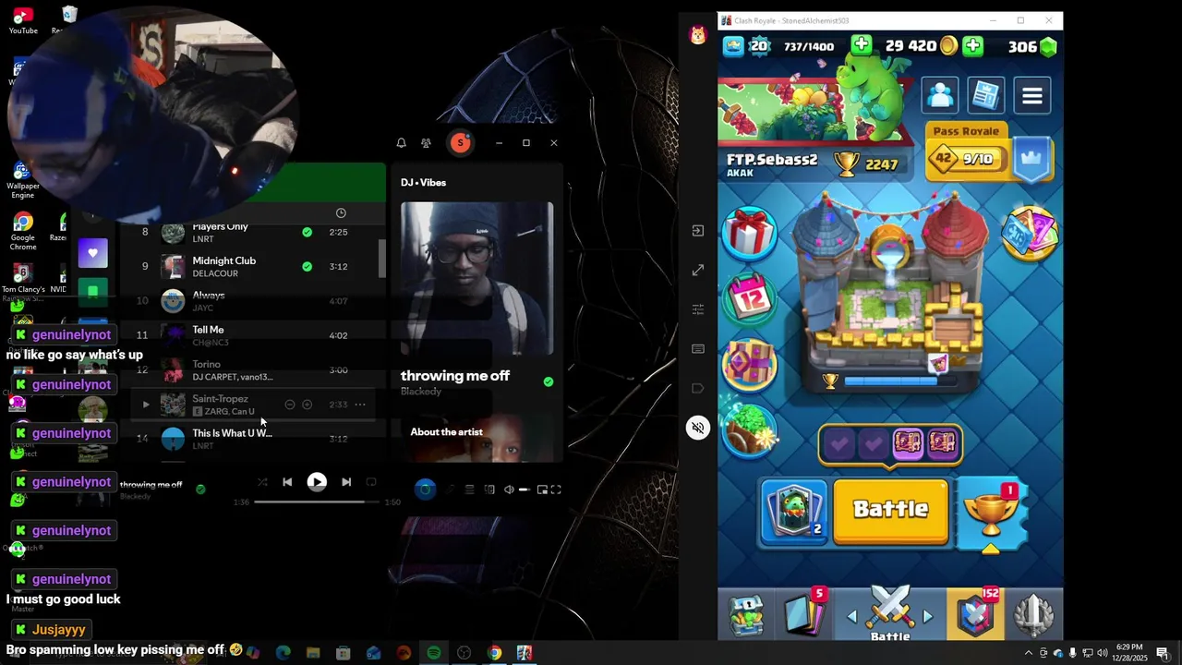Open the Spotify queue icon
The width and height of the screenshot is (1182, 665).
[x=469, y=490]
